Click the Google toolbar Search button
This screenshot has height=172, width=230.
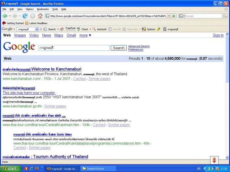pyautogui.click(x=50, y=29)
